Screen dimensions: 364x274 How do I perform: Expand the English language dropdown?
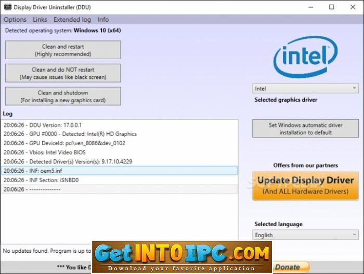(306, 235)
